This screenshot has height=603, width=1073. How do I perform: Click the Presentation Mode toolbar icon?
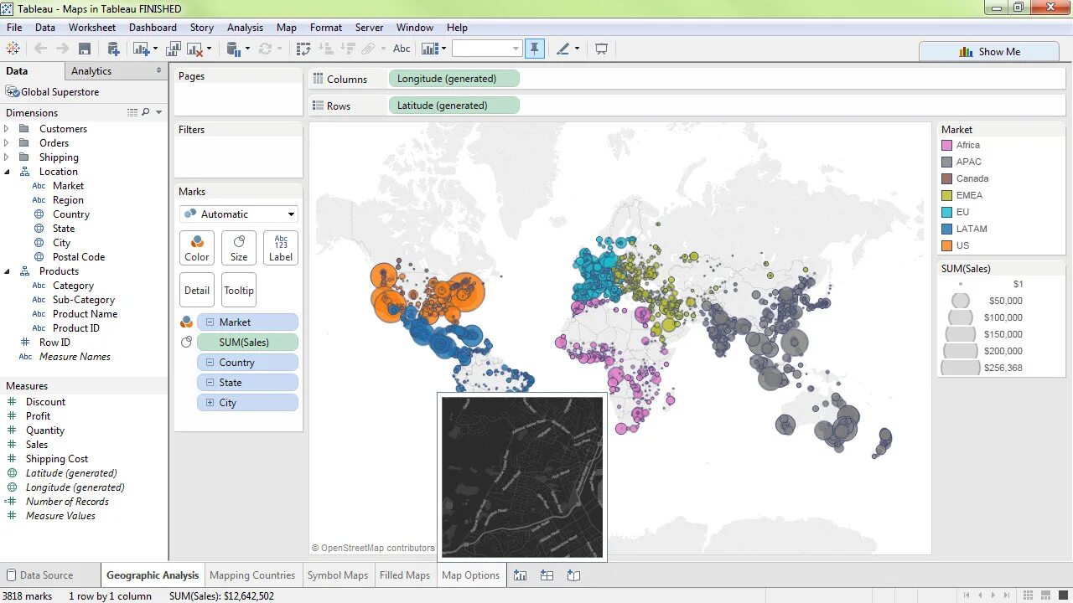601,49
